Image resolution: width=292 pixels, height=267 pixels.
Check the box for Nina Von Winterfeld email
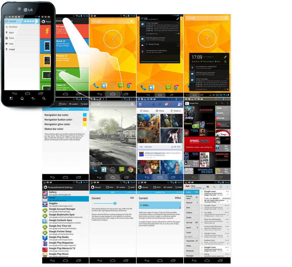point(202,222)
